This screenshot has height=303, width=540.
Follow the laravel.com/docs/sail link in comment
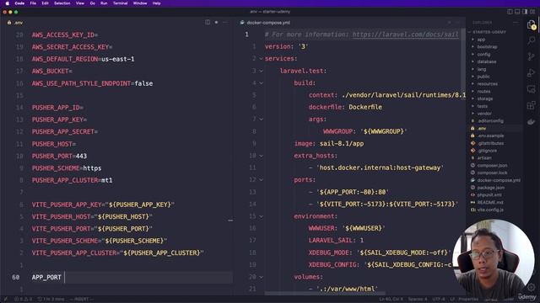[405, 35]
